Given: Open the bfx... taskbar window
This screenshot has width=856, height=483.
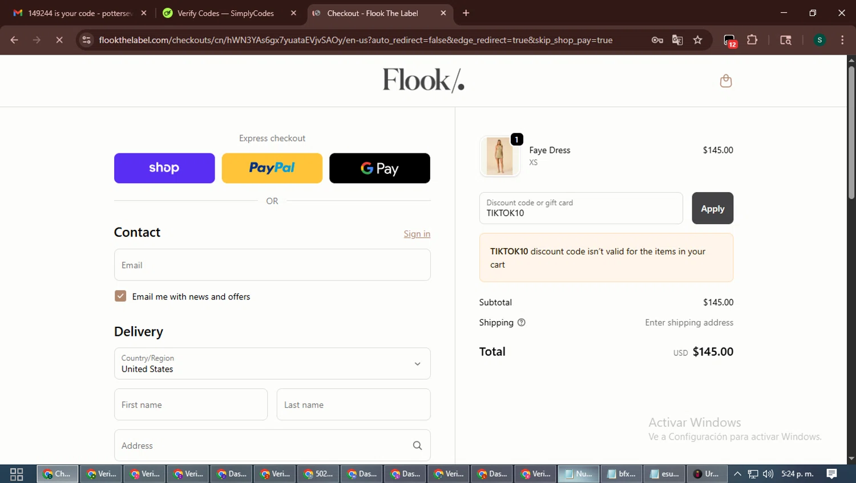Looking at the screenshot, I should (621, 474).
